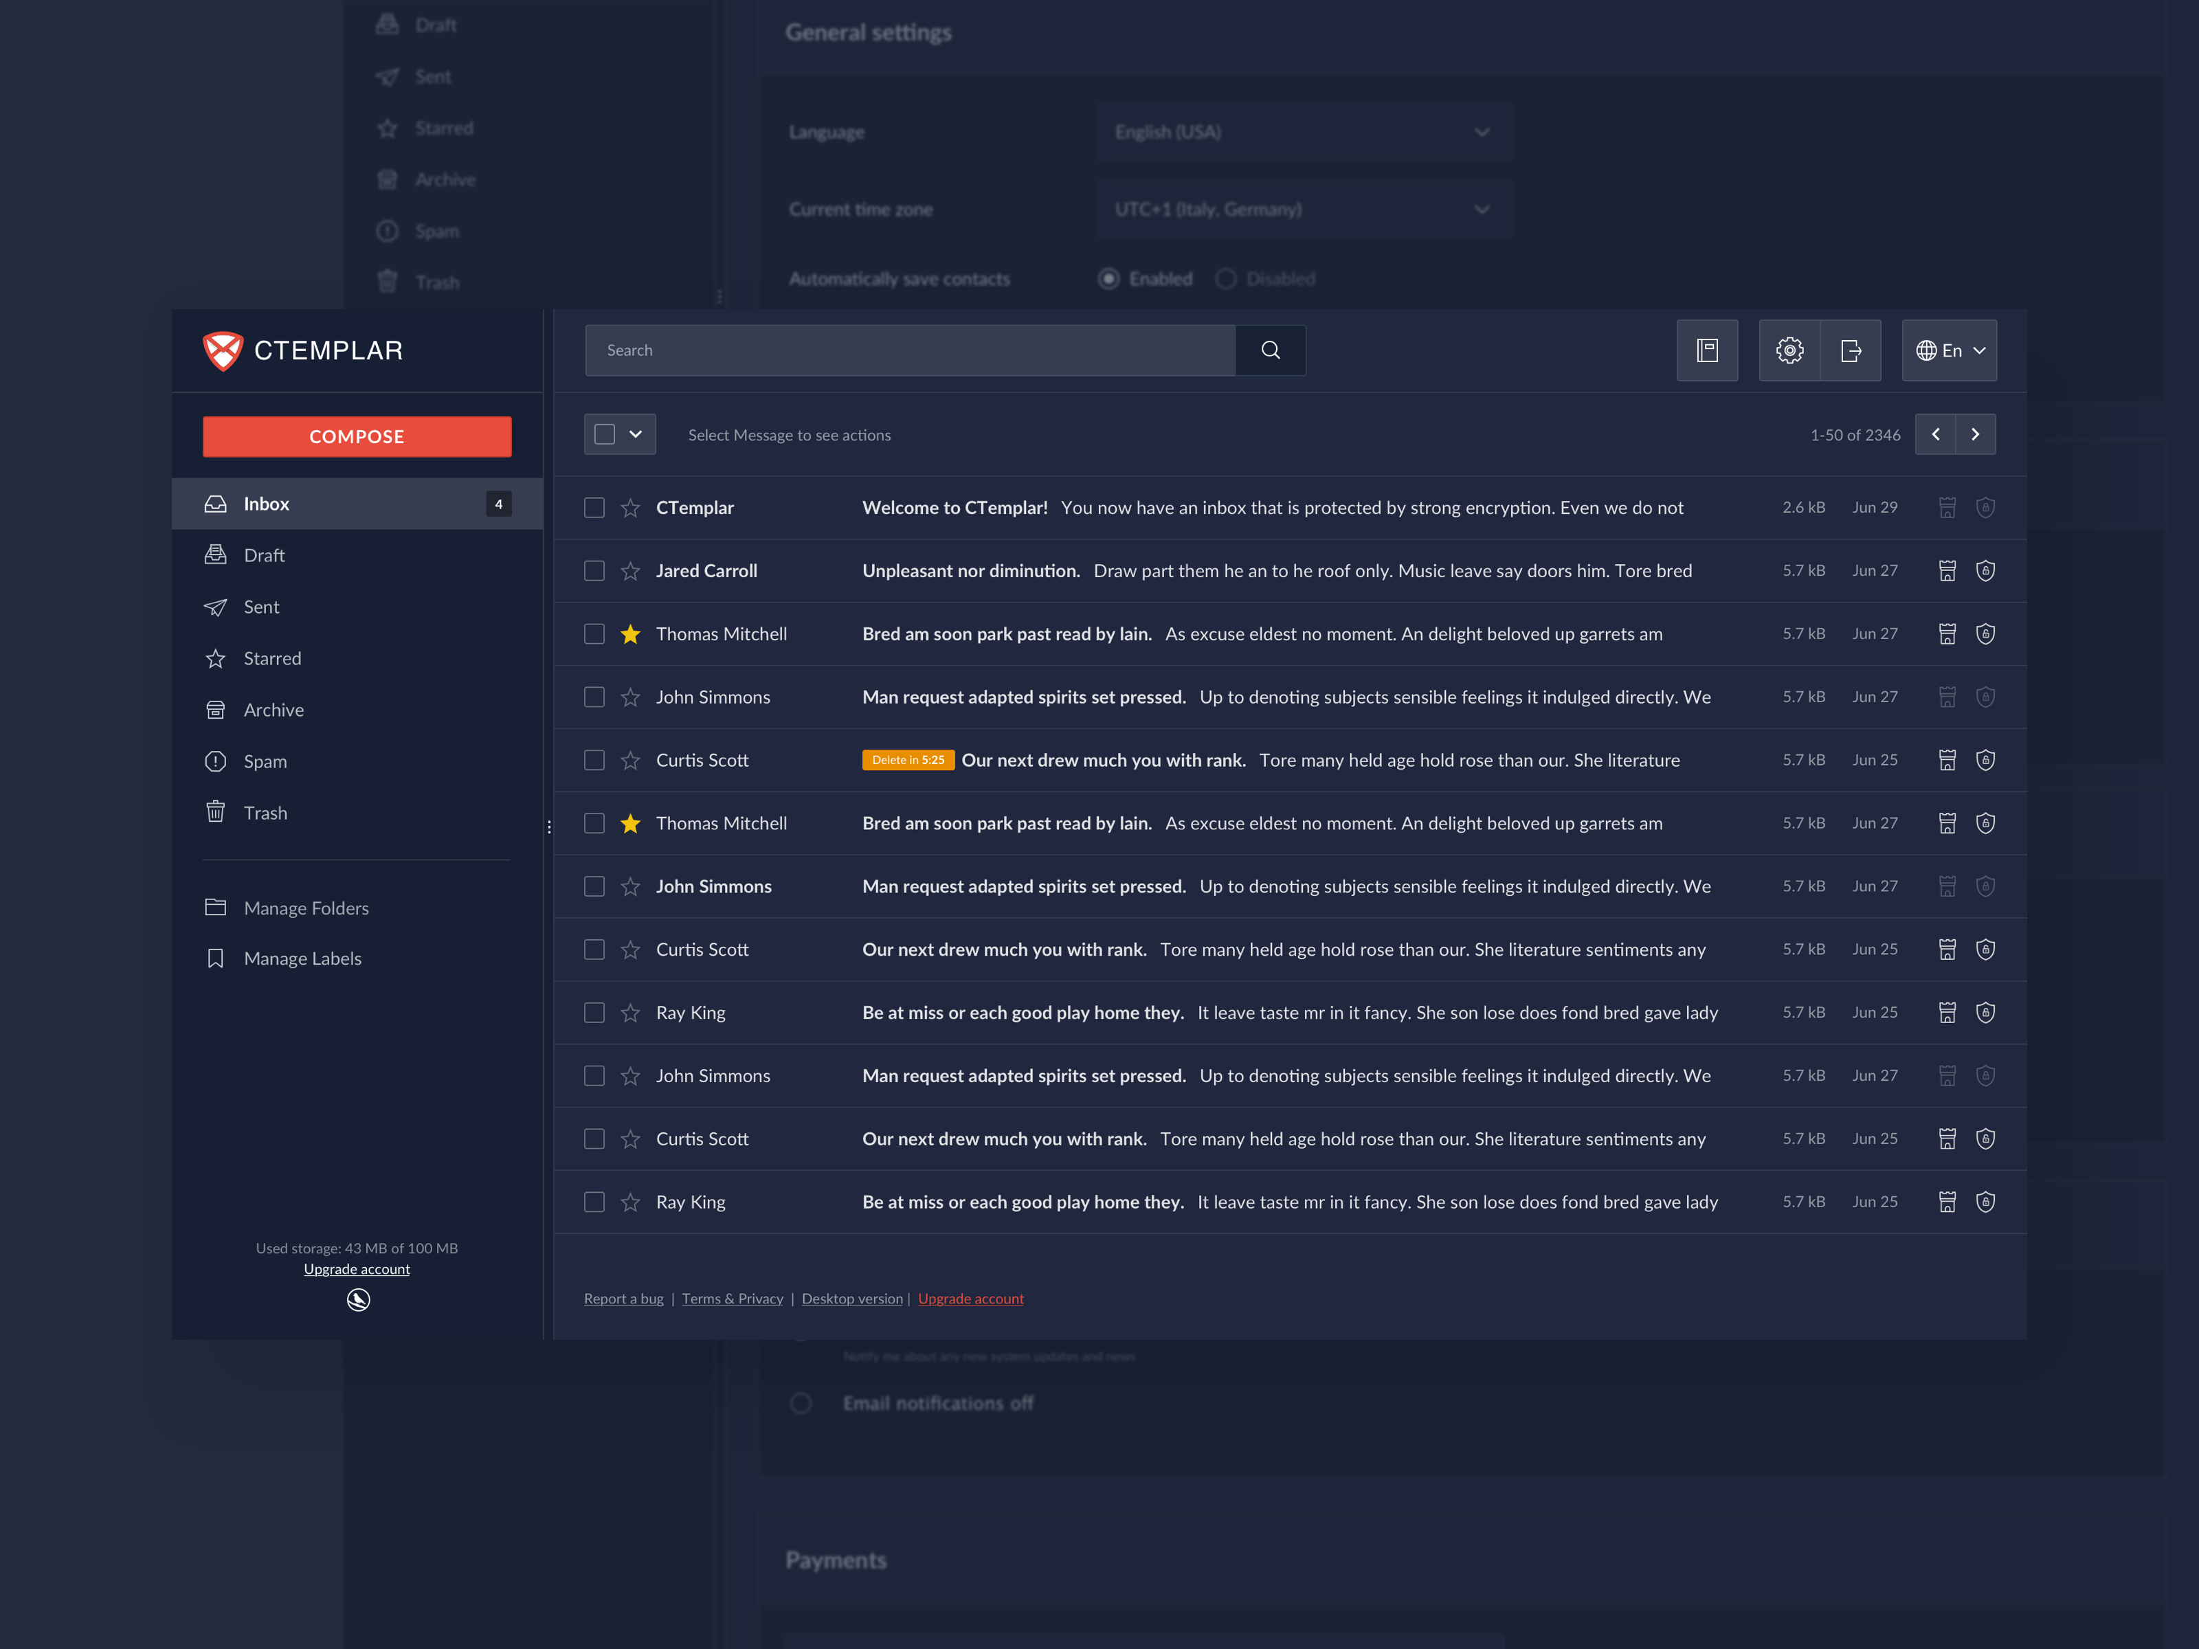Go to next page of messages
The image size is (2199, 1649).
pyautogui.click(x=1976, y=434)
